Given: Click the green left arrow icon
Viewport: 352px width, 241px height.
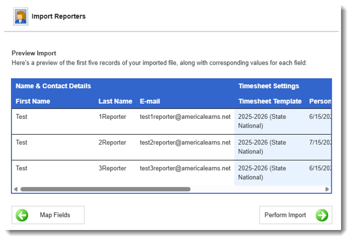Looking at the screenshot, I should tap(22, 215).
